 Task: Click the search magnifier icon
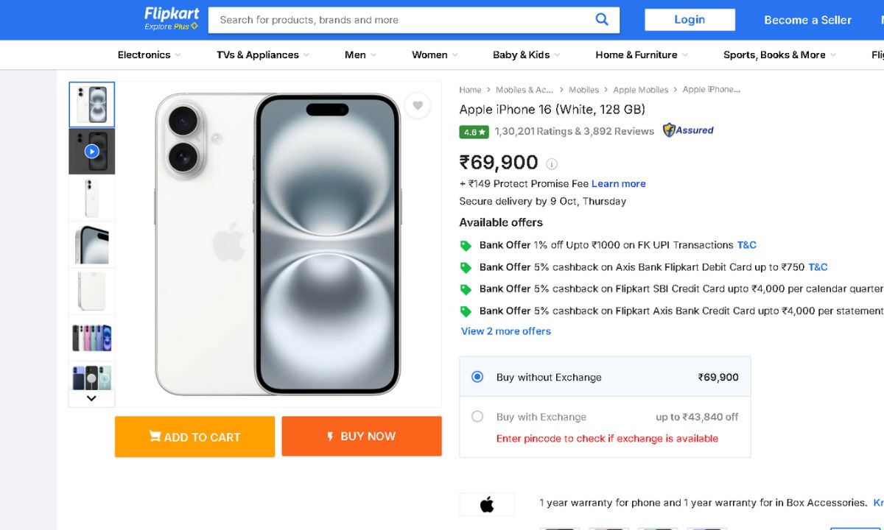(x=602, y=20)
